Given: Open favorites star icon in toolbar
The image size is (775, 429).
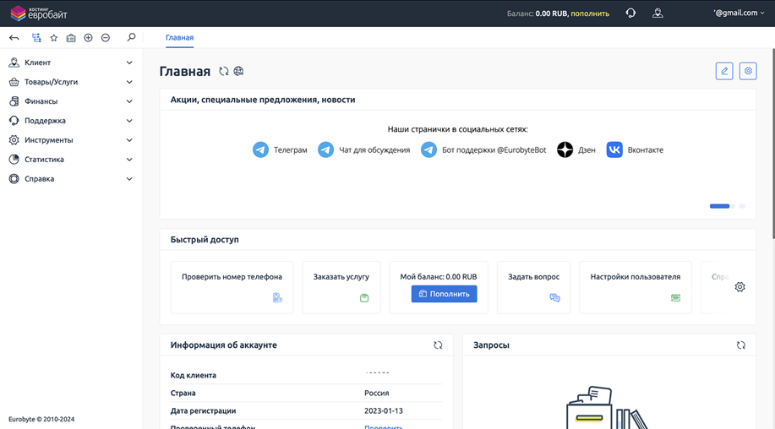Looking at the screenshot, I should pyautogui.click(x=54, y=37).
